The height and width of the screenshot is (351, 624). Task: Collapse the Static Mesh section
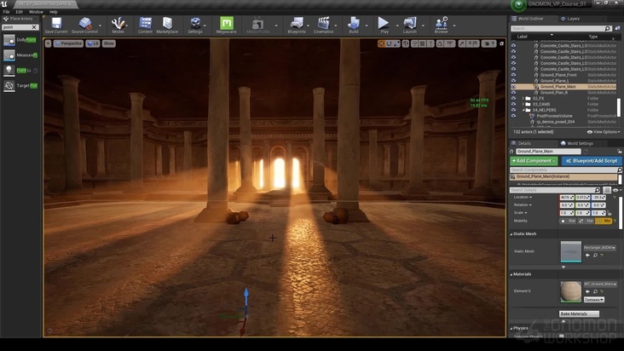(x=511, y=234)
